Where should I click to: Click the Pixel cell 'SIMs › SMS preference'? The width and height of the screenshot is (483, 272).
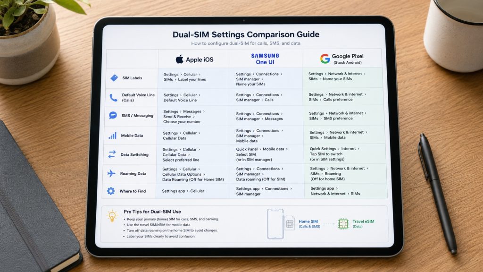tap(331, 119)
